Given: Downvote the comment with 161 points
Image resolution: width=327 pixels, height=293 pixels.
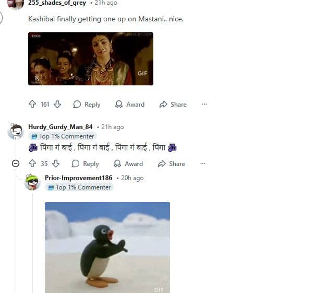Looking at the screenshot, I should tap(57, 104).
